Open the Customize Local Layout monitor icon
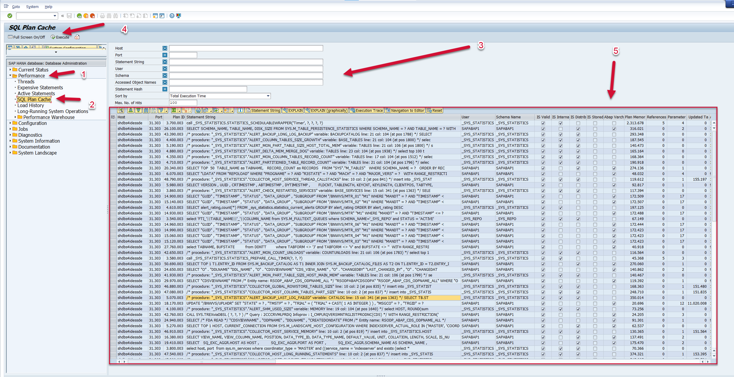This screenshot has width=734, height=377. (179, 16)
